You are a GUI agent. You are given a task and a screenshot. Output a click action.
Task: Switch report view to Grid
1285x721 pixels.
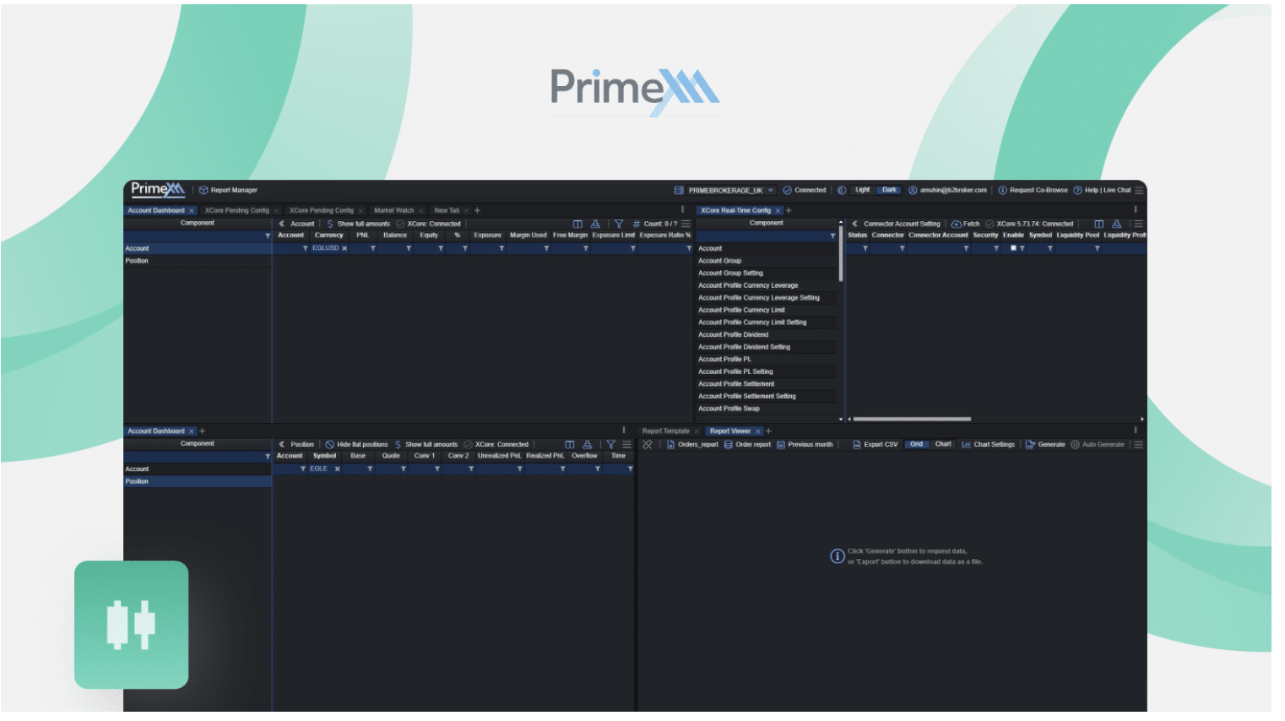pyautogui.click(x=916, y=444)
